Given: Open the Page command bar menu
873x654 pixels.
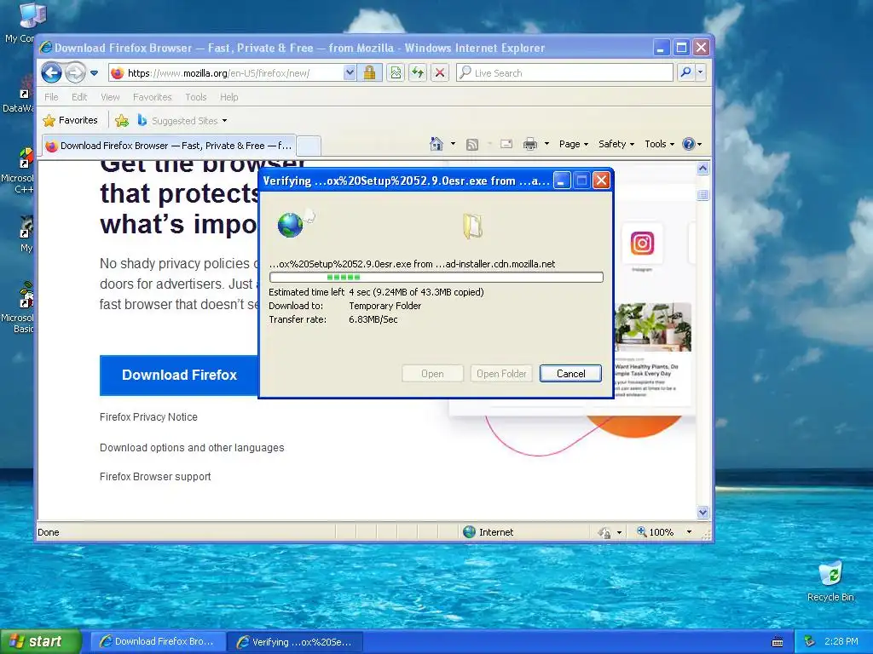Looking at the screenshot, I should 574,144.
